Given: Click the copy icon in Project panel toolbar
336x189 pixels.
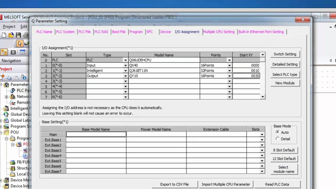Looking at the screenshot, I should pyautogui.click(x=9, y=77).
